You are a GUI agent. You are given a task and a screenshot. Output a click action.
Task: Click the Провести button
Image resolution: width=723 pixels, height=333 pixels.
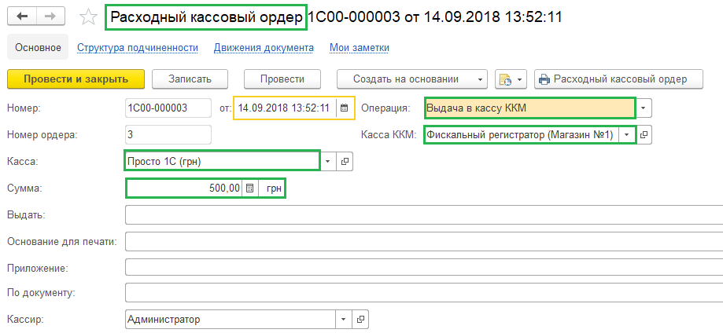tap(282, 79)
